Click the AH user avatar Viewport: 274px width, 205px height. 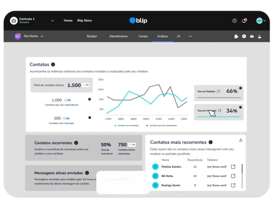[x=259, y=21]
